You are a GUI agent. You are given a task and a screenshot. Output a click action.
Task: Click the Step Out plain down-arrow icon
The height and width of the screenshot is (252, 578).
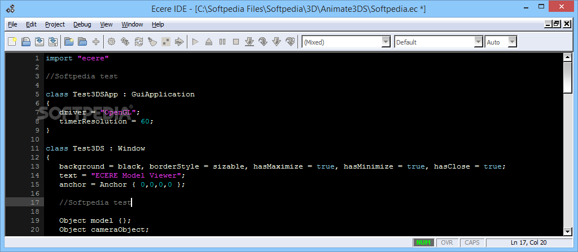click(277, 42)
